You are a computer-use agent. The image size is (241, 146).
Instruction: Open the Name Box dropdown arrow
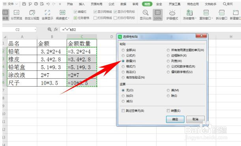(35, 30)
